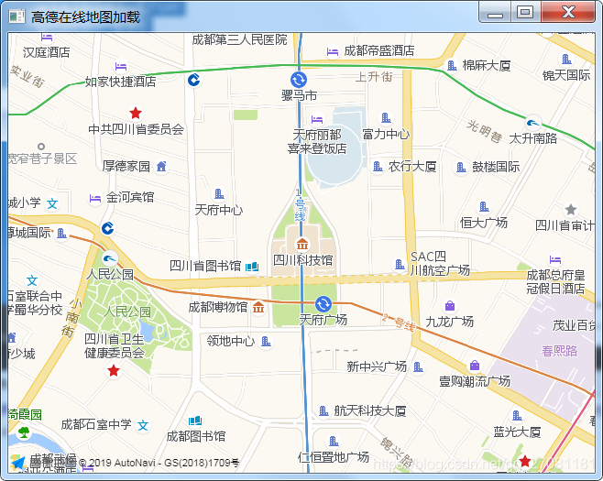The height and width of the screenshot is (481, 603).
Task: Click the 四川科技馆 museum icon
Action: [x=302, y=244]
